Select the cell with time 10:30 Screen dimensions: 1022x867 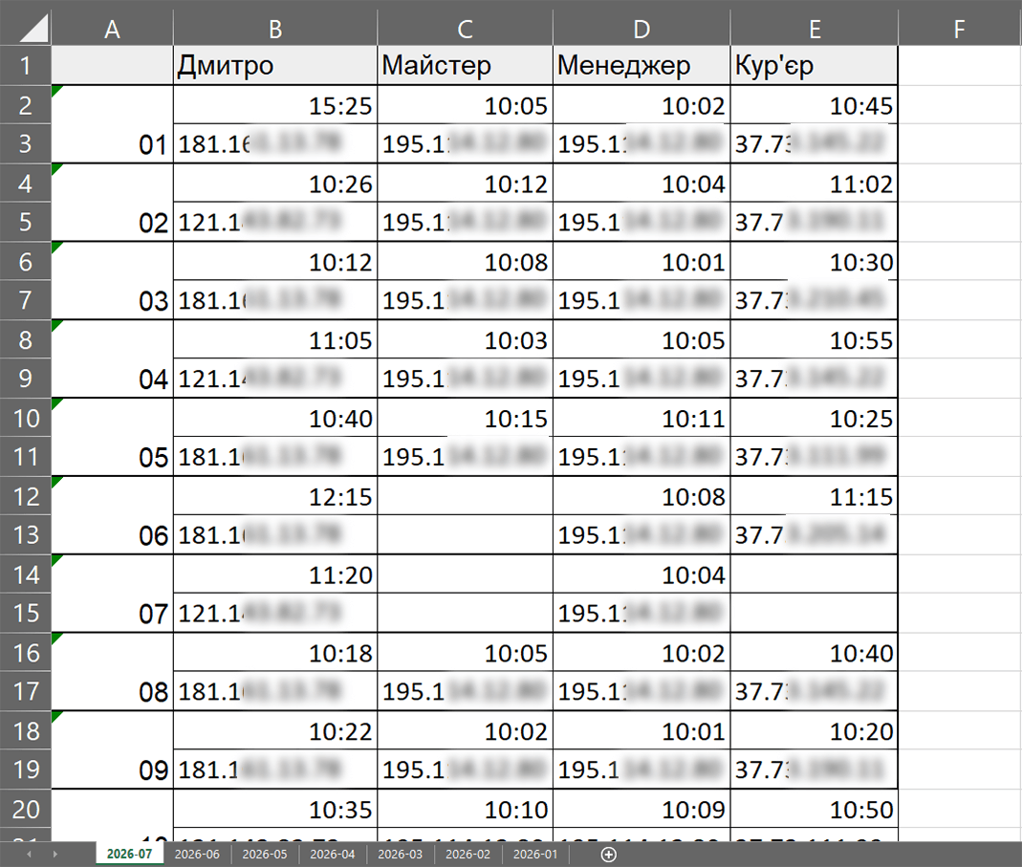[x=815, y=261]
